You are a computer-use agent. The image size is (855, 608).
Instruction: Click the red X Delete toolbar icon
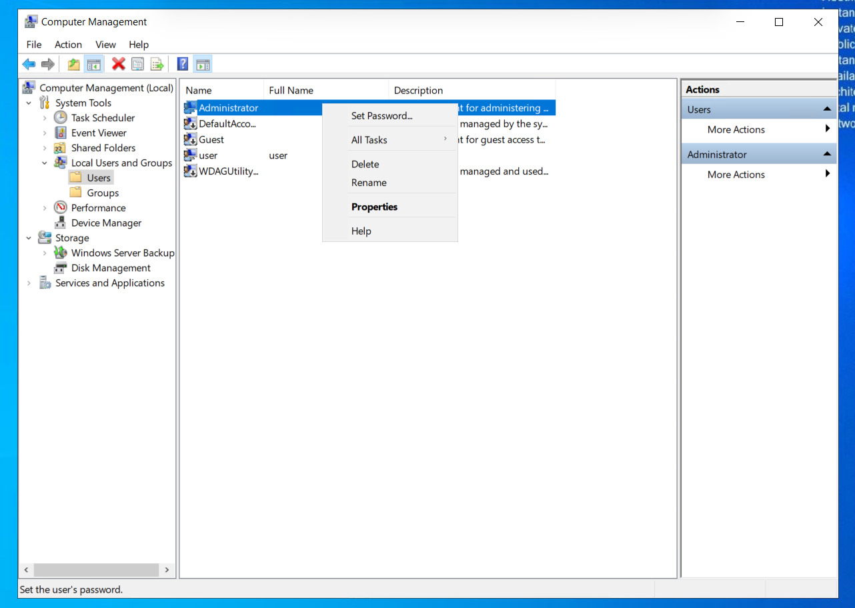(119, 64)
